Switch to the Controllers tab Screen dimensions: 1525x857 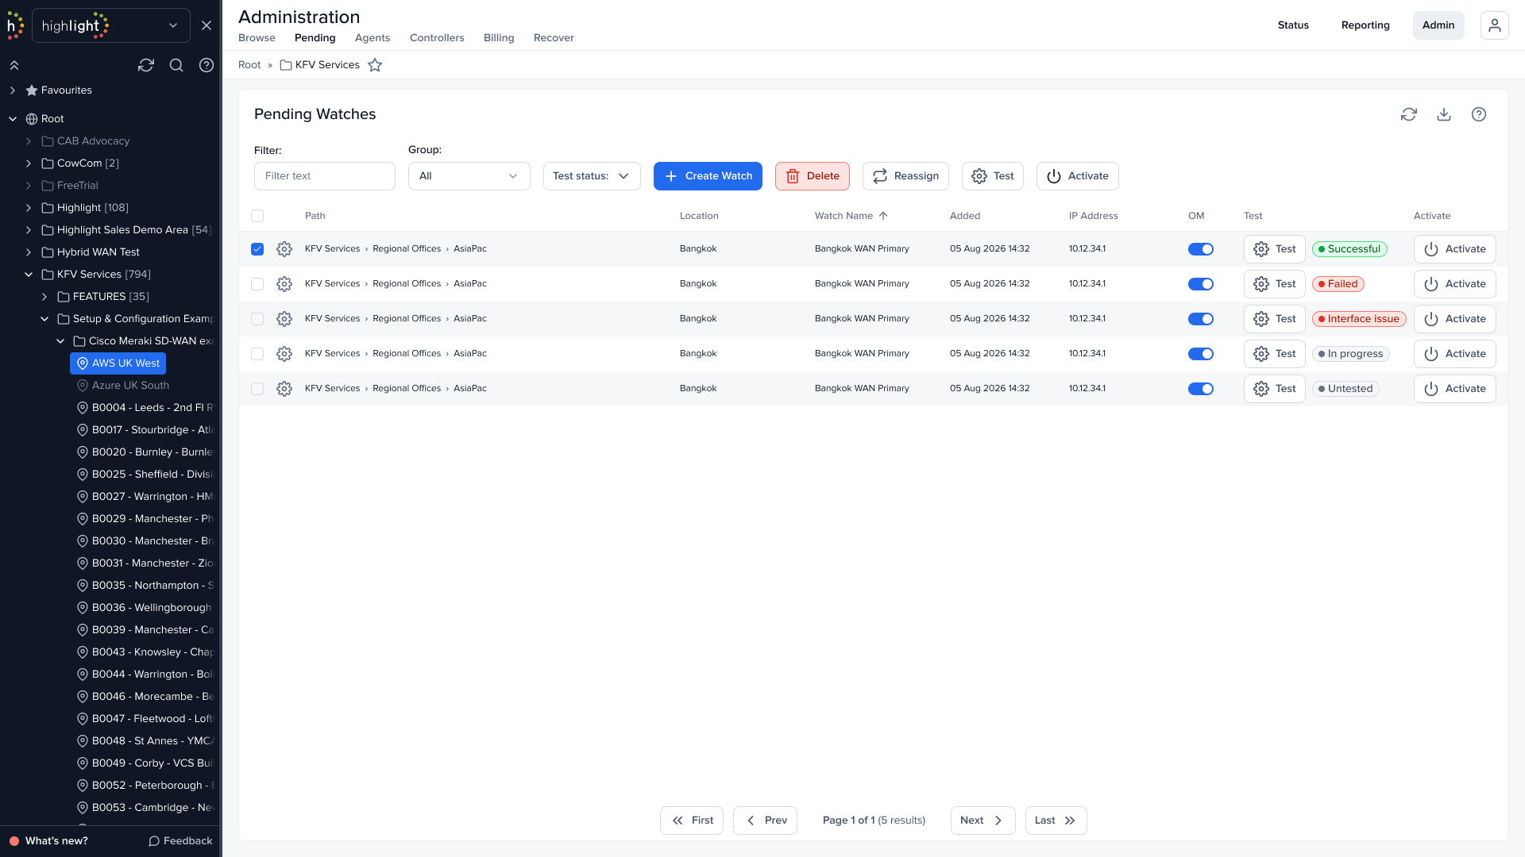(x=437, y=38)
